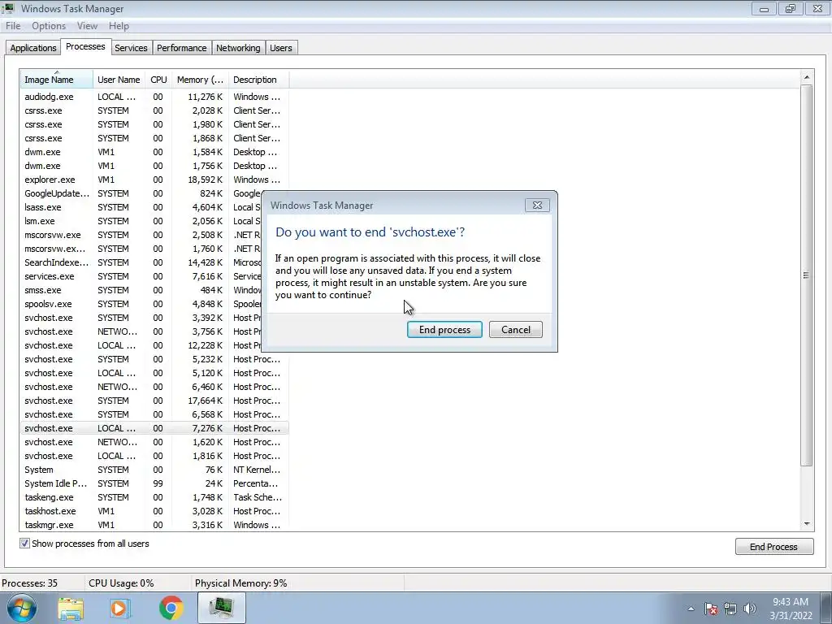Open the Performance tab
832x624 pixels.
[x=181, y=48]
